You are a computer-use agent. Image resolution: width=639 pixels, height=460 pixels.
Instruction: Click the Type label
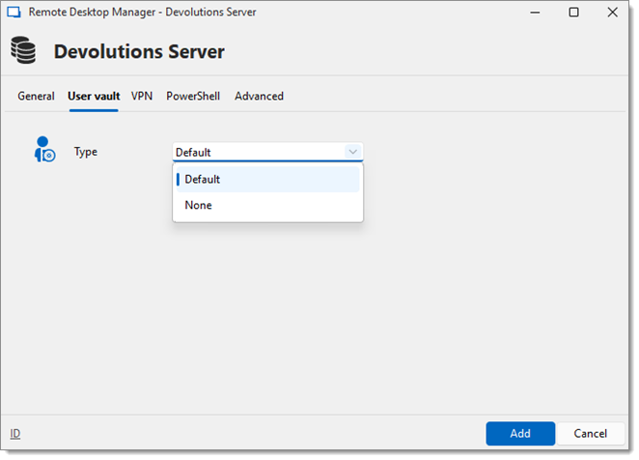click(x=86, y=152)
